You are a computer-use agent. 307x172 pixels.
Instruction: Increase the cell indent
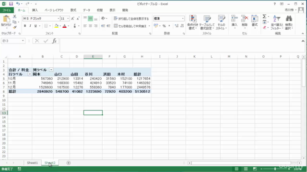pyautogui.click(x=108, y=26)
